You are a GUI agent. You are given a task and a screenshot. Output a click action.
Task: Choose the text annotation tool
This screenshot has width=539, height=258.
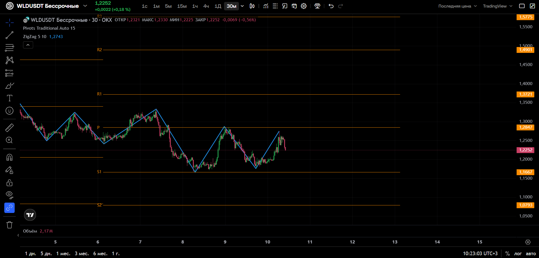click(9, 98)
